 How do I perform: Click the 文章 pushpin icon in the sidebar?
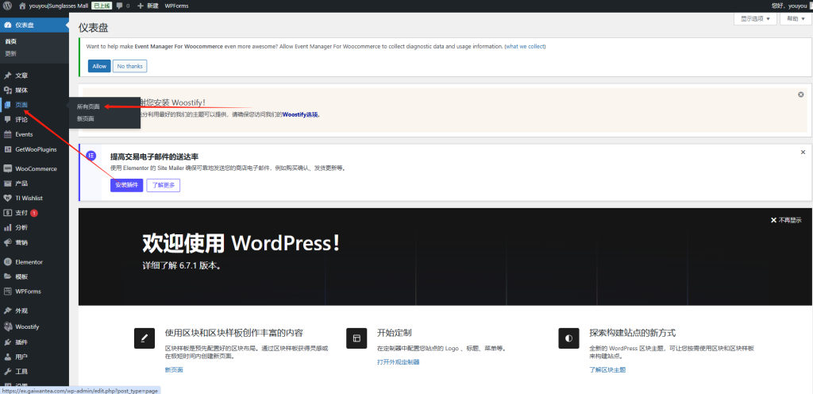7,75
